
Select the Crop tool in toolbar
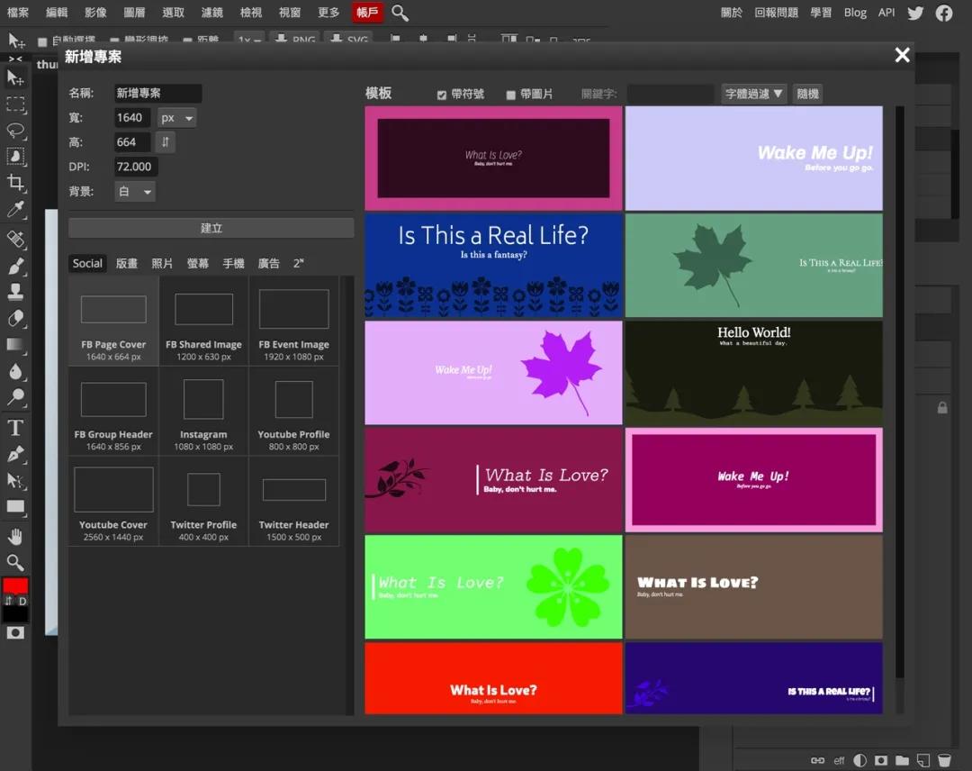(x=15, y=183)
